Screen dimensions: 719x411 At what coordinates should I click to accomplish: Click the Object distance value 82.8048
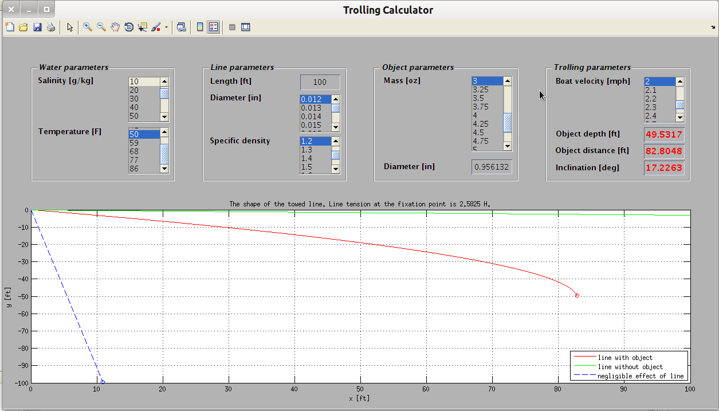[664, 151]
